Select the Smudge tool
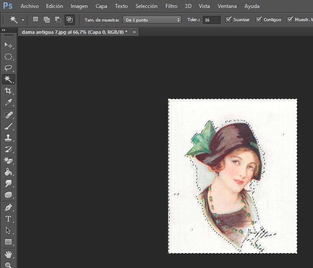Screen dimensions: 313x268 8,183
